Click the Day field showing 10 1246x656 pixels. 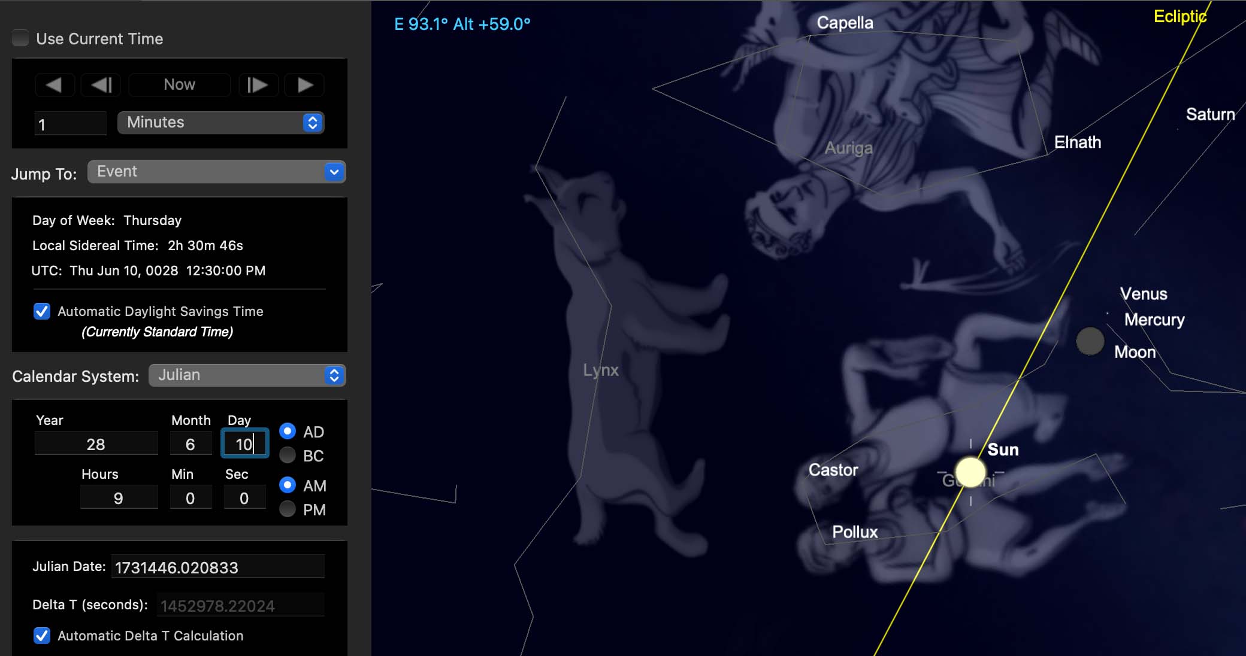coord(244,444)
